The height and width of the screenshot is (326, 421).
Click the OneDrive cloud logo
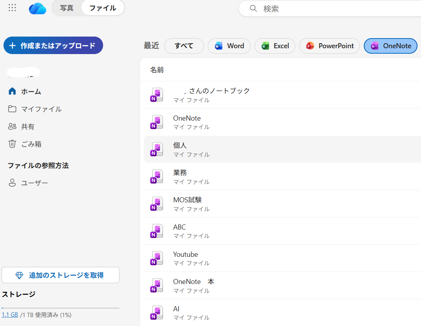point(37,8)
